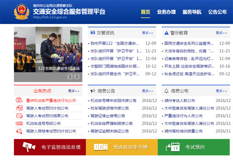Viewport: 233px width, 160px height.
Task: Open the 公告公布 navigation menu
Action: (217, 12)
